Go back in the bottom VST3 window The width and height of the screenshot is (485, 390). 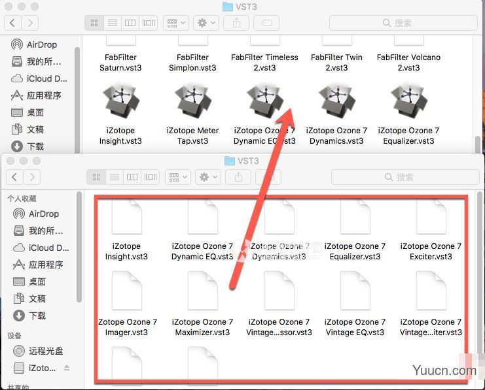[x=15, y=177]
